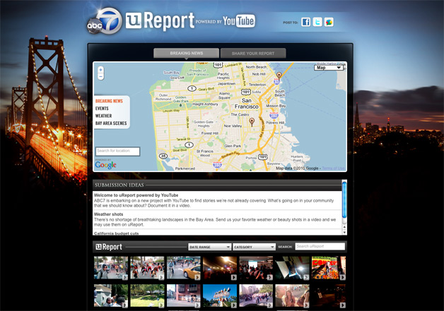Image resolution: width=444 pixels, height=311 pixels.
Task: Click the Highway 101 shield near Lombard St
Action: click(218, 65)
